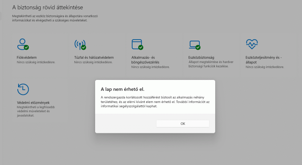The width and height of the screenshot is (302, 165).
Task: Click heading 'A biztonság rövid áttekintése'
Action: point(48,8)
